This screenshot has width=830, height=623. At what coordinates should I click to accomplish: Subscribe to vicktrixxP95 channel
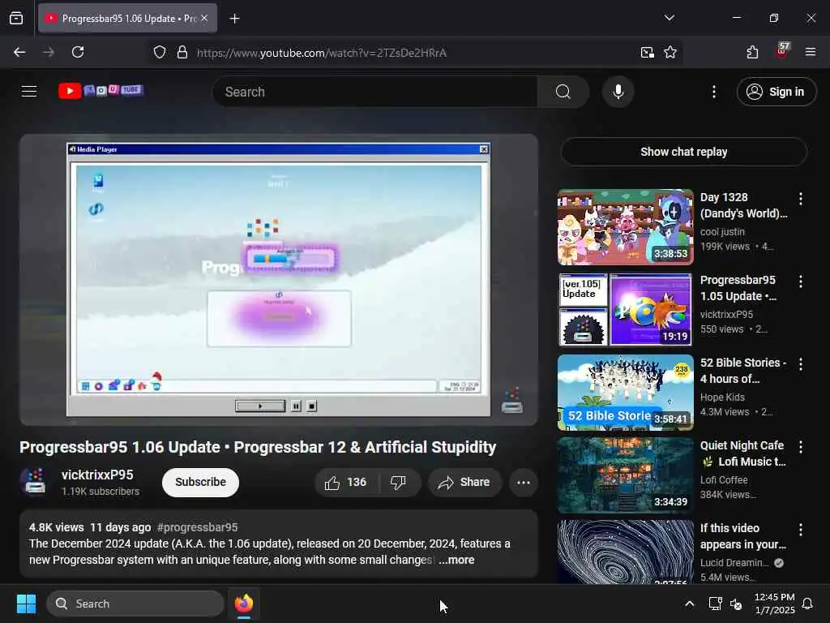point(201,482)
